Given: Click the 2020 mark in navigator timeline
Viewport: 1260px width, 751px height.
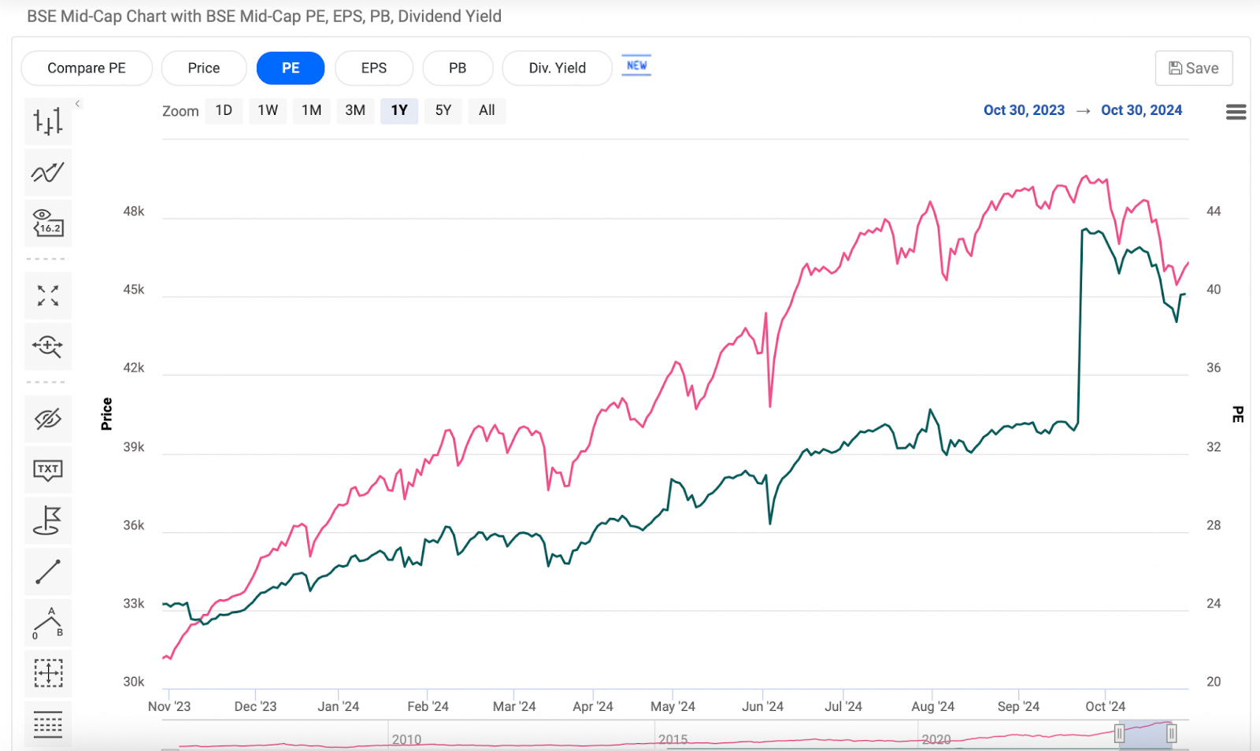Looking at the screenshot, I should tap(936, 740).
